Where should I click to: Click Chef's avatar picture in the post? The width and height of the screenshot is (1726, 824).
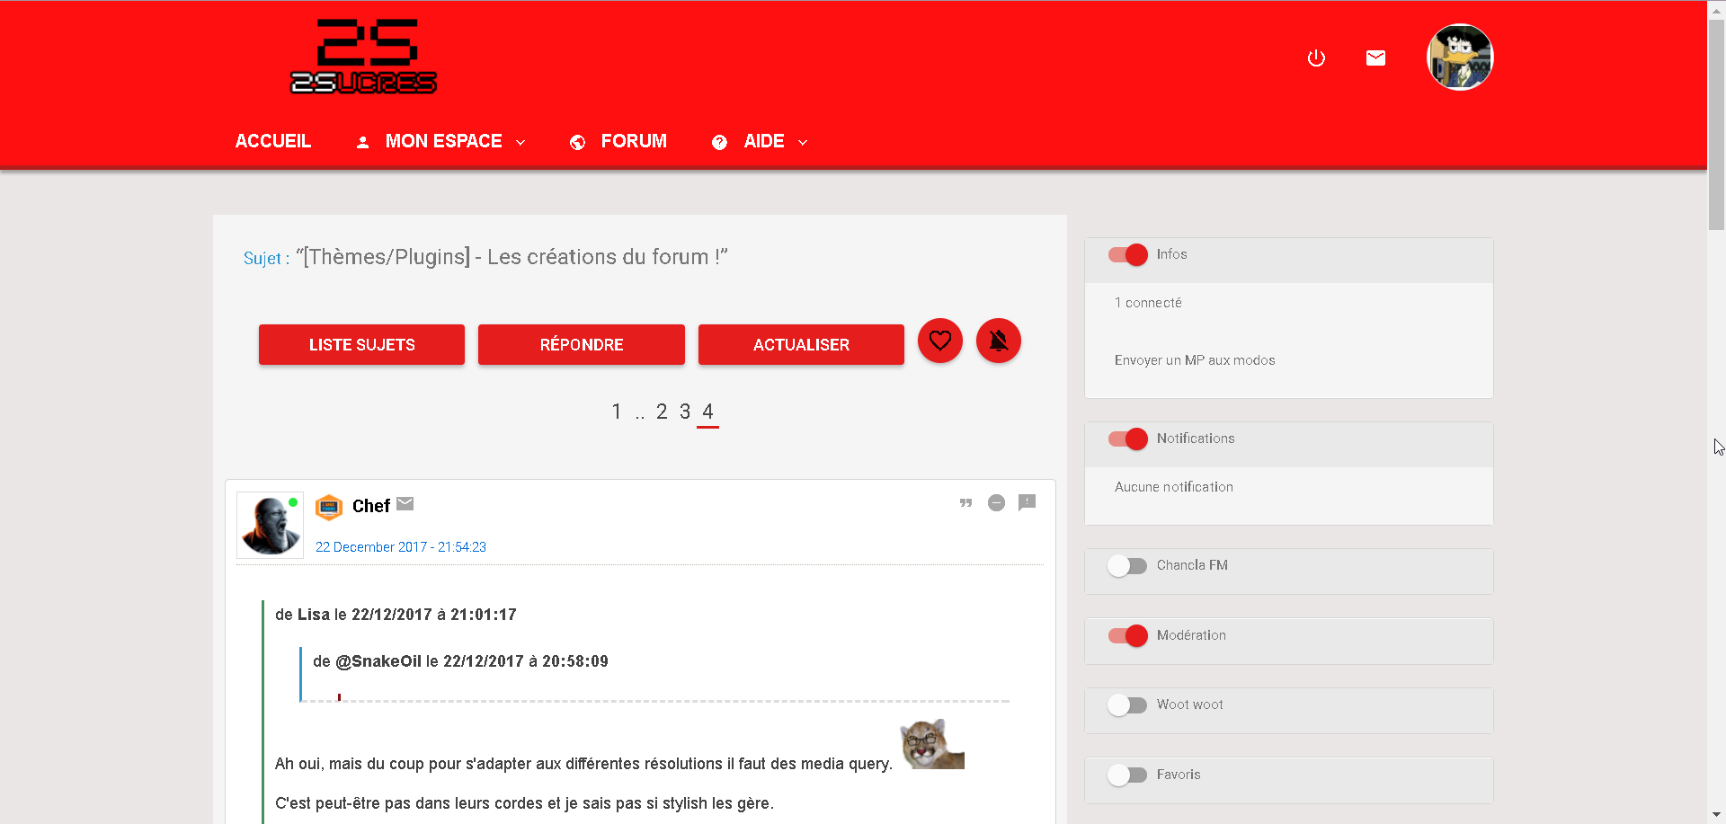(x=270, y=525)
